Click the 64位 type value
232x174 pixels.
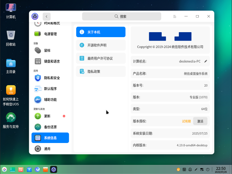tap(204, 109)
